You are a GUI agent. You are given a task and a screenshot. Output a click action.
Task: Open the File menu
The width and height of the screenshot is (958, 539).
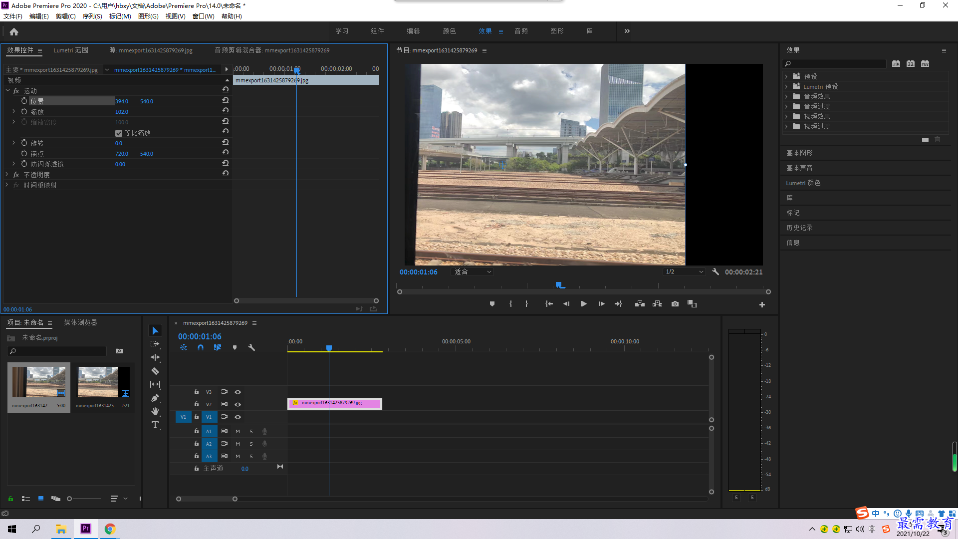point(13,16)
